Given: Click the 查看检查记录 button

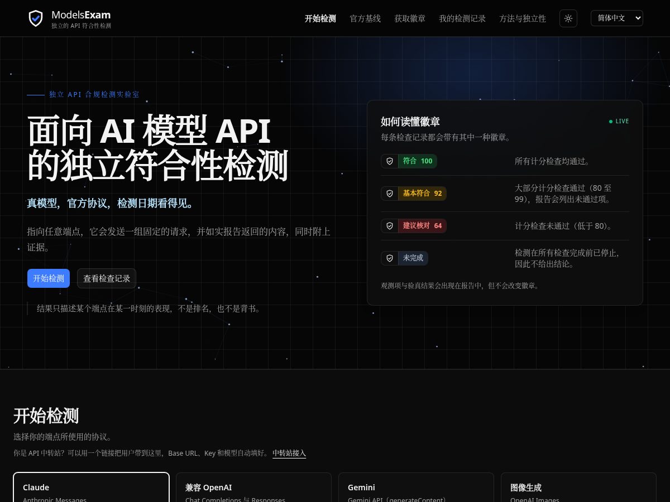Looking at the screenshot, I should 107,278.
